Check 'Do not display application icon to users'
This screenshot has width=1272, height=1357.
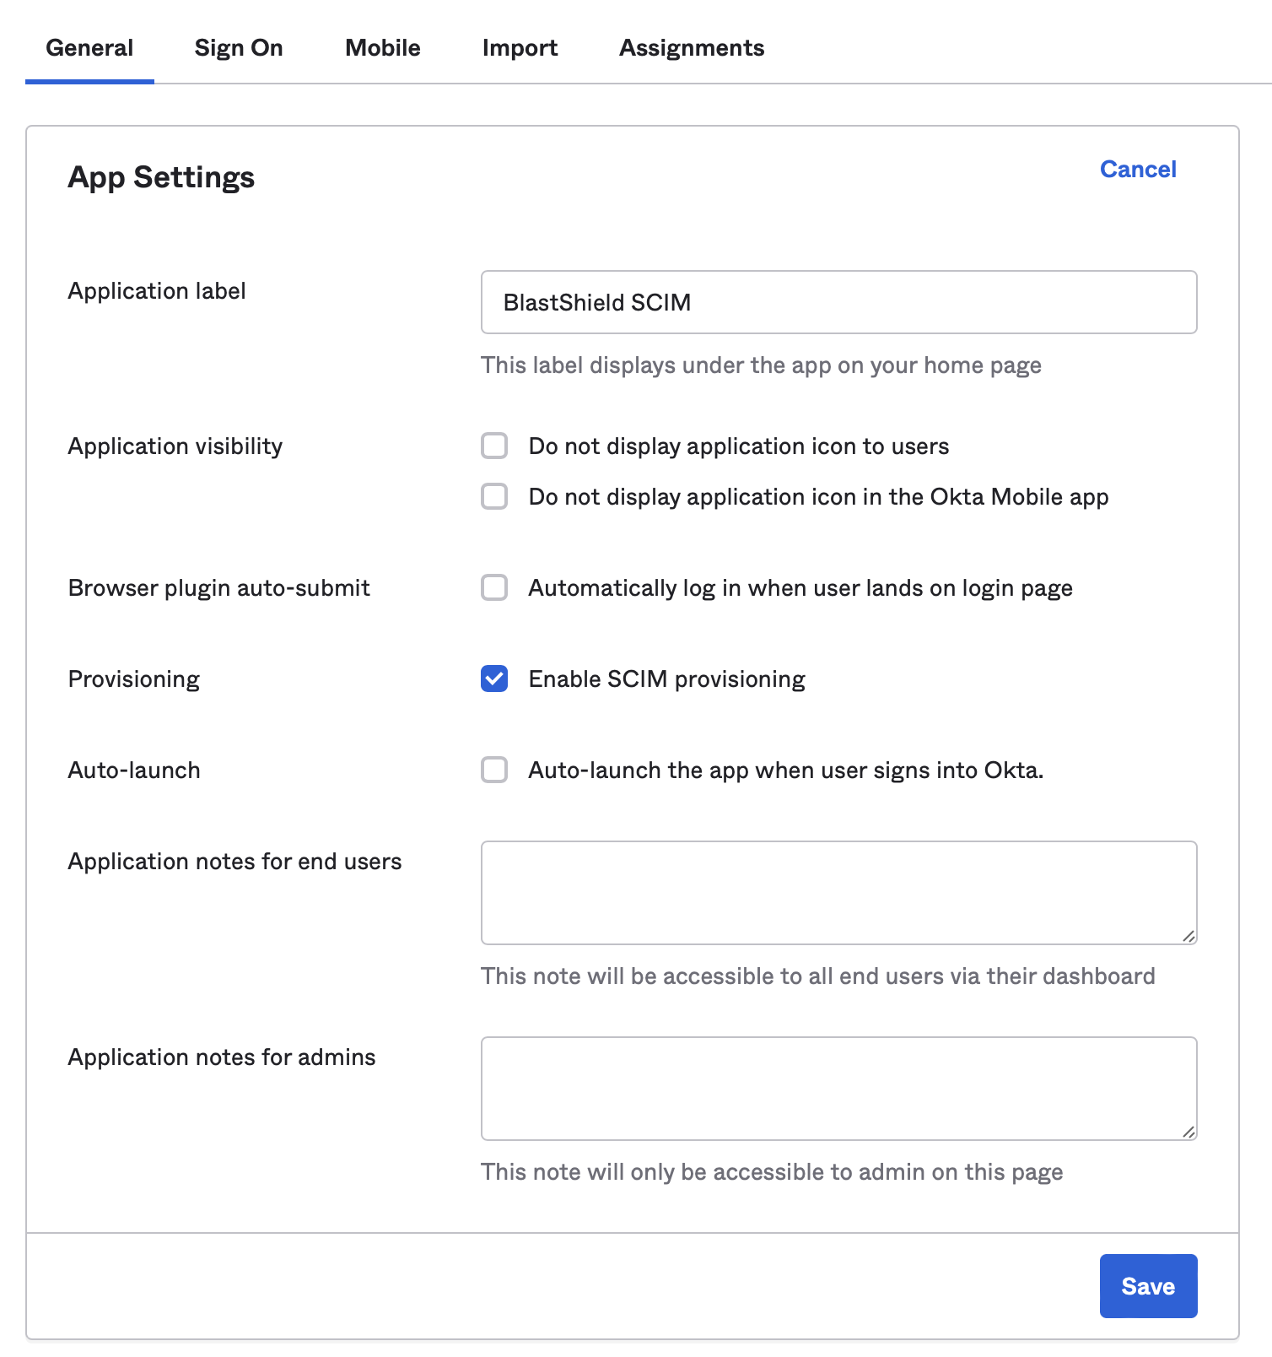[494, 446]
